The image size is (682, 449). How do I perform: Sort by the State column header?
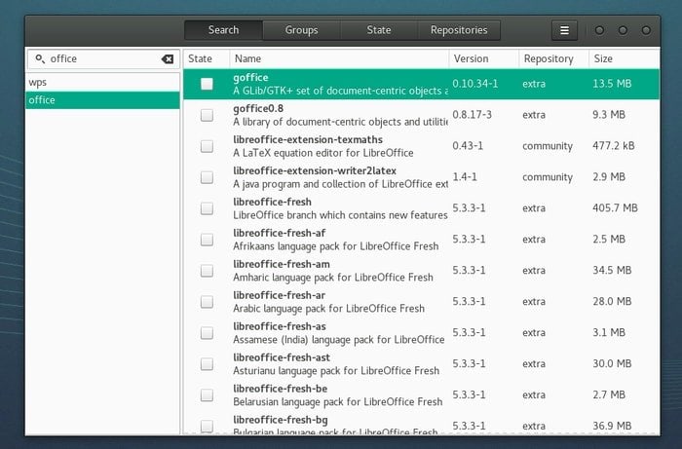pyautogui.click(x=207, y=58)
